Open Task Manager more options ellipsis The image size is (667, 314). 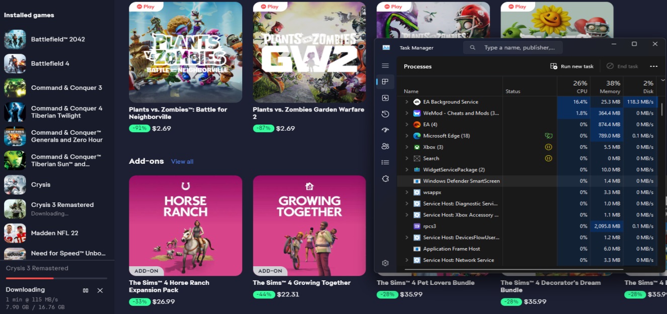[654, 66]
